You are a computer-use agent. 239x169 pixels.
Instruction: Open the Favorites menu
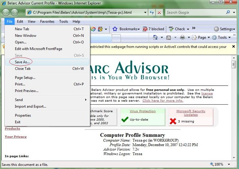47,21
